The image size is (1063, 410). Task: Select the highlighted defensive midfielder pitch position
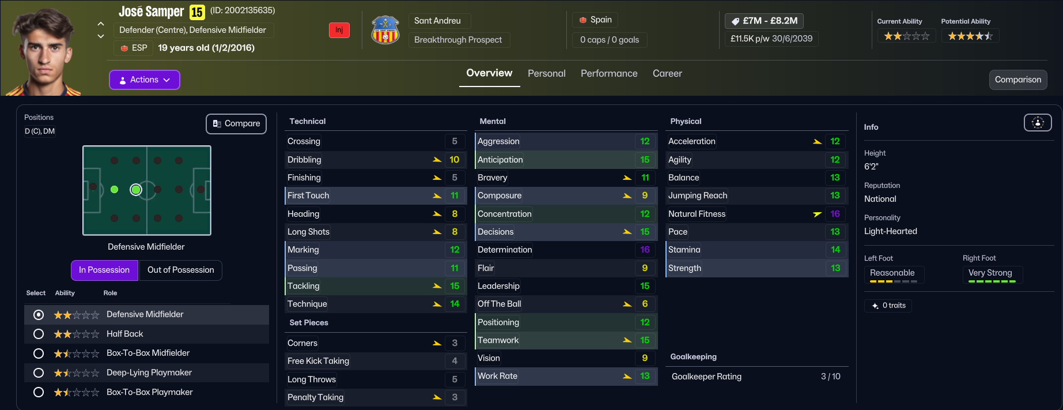point(136,190)
